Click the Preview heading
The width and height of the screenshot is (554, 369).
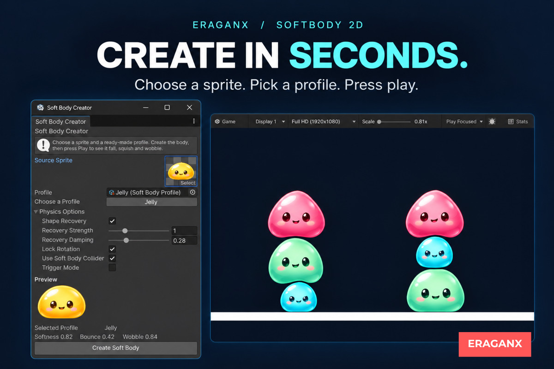click(x=46, y=280)
